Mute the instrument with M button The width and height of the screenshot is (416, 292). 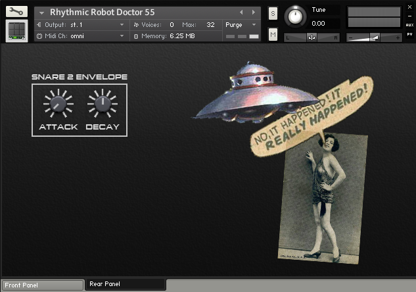click(273, 34)
